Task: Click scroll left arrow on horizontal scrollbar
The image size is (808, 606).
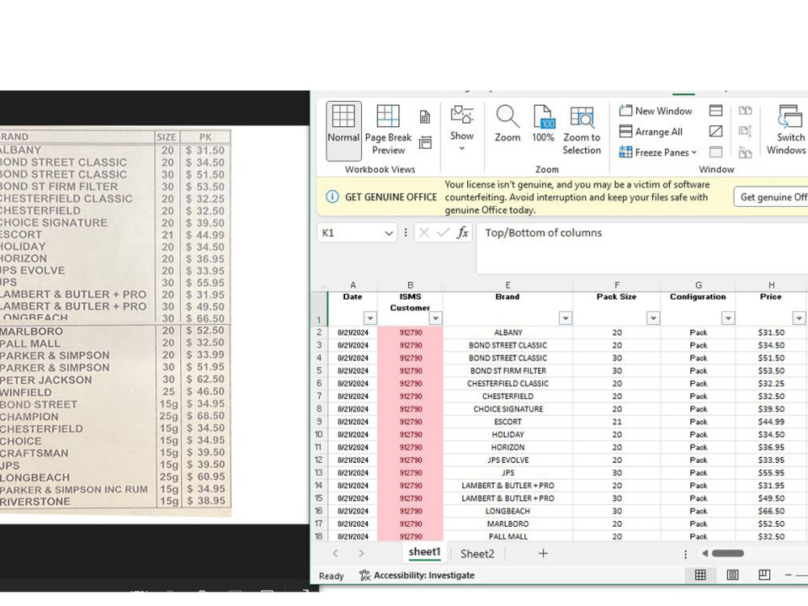Action: [x=705, y=553]
